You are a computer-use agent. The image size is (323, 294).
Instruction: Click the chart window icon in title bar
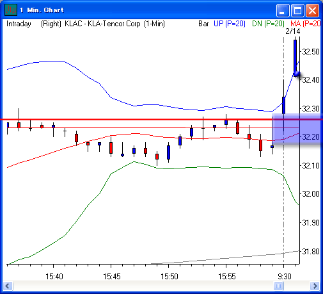tap(10, 10)
